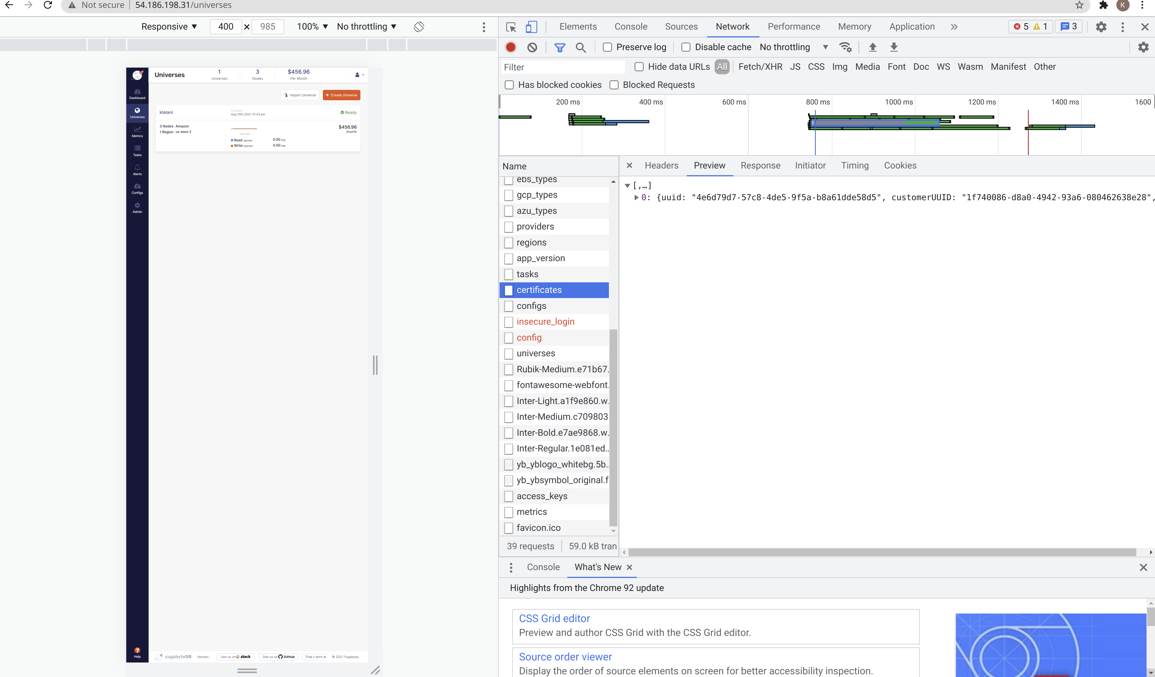Switch to the Performance tab

(794, 27)
